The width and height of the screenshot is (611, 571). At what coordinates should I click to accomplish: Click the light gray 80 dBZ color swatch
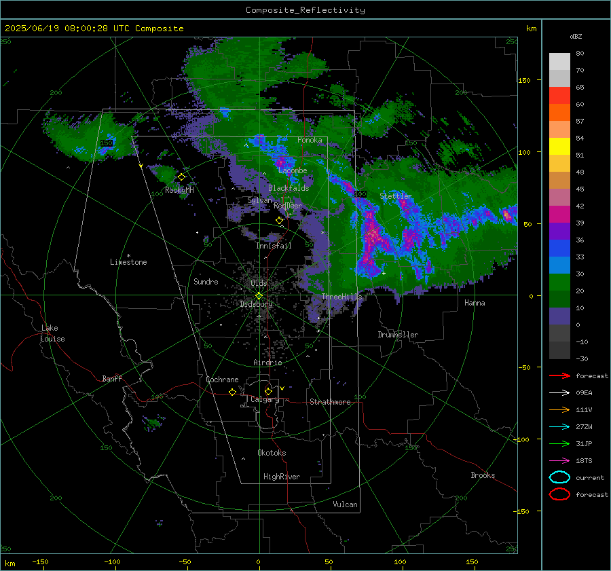[559, 62]
